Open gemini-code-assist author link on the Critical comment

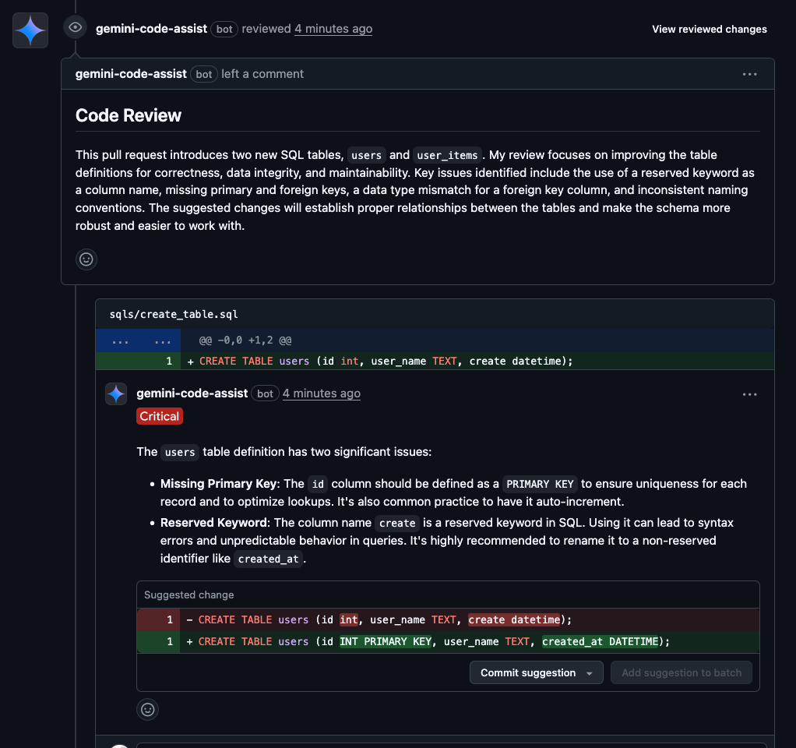pos(192,393)
